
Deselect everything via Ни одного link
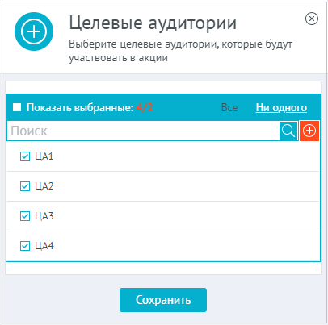tap(281, 107)
